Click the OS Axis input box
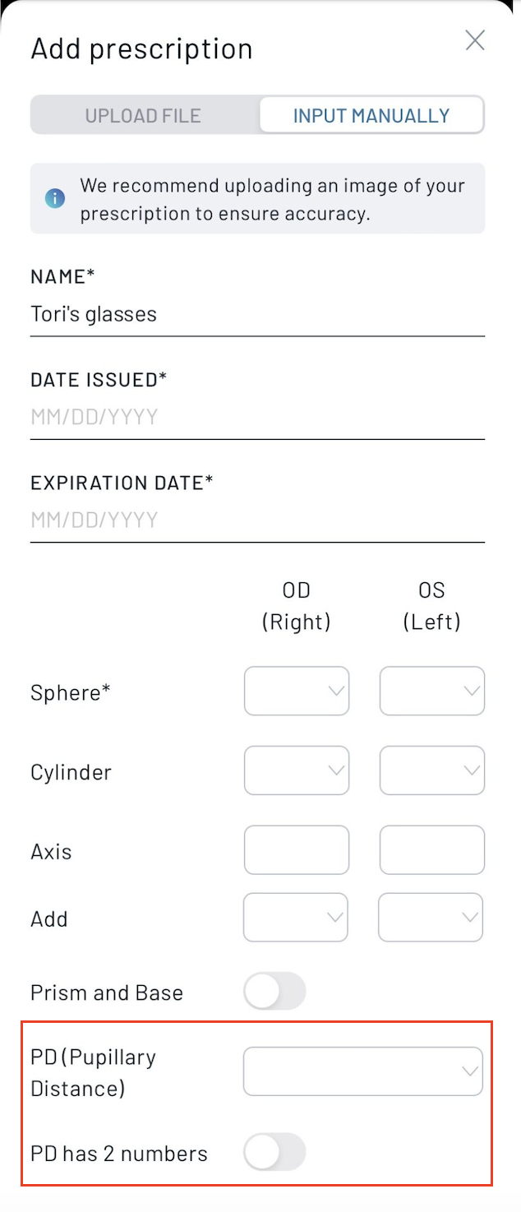This screenshot has height=1212, width=521. pyautogui.click(x=432, y=850)
